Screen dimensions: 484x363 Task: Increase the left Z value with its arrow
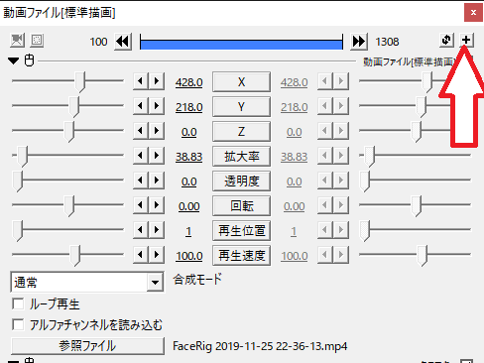coord(157,131)
